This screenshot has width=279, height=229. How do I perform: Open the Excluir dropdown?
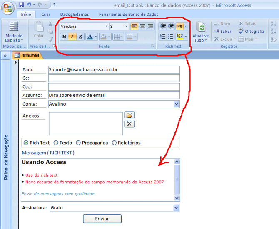point(235,39)
